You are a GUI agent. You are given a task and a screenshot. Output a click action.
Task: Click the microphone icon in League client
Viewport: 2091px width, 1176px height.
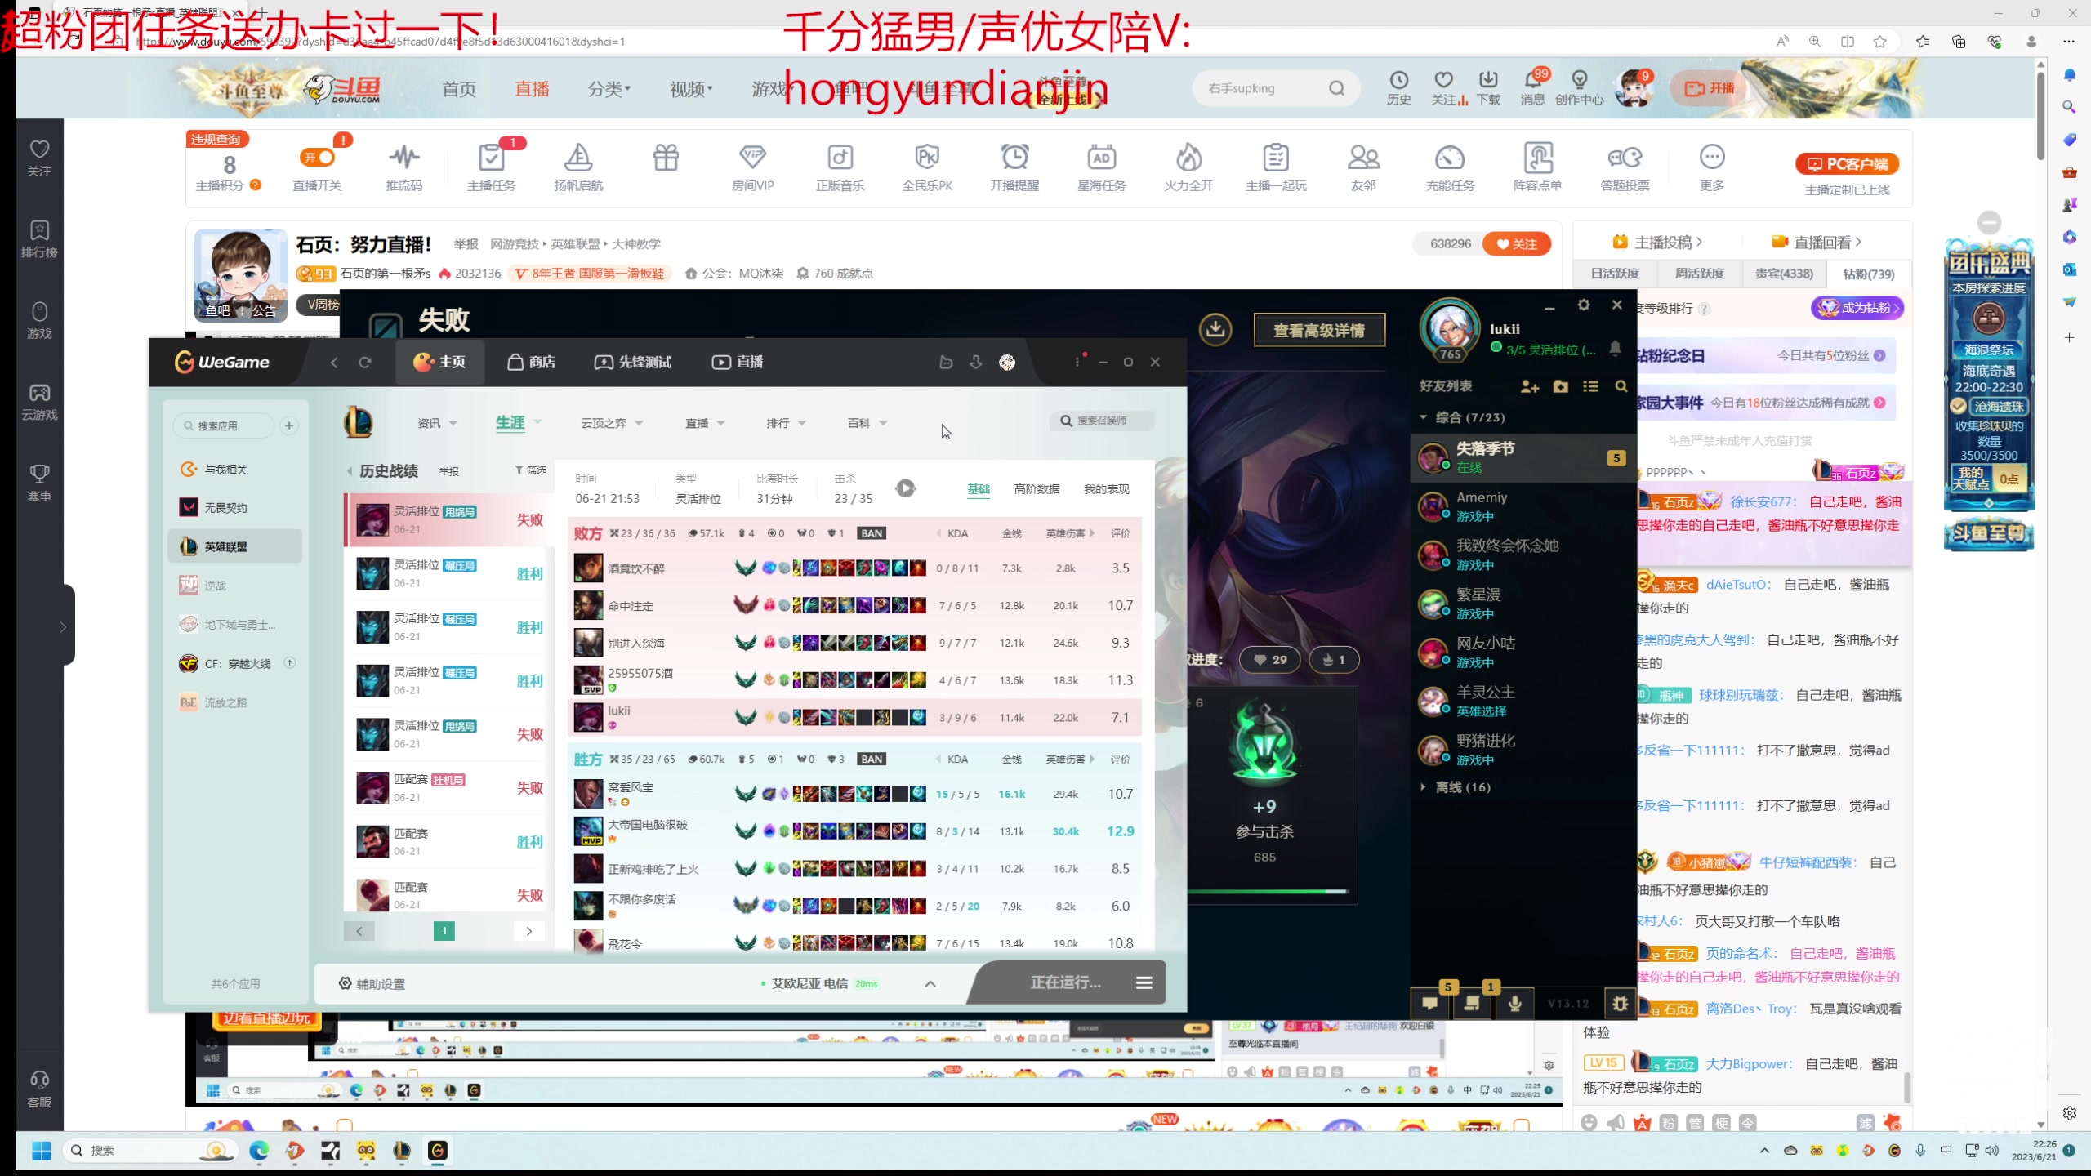(1514, 1003)
